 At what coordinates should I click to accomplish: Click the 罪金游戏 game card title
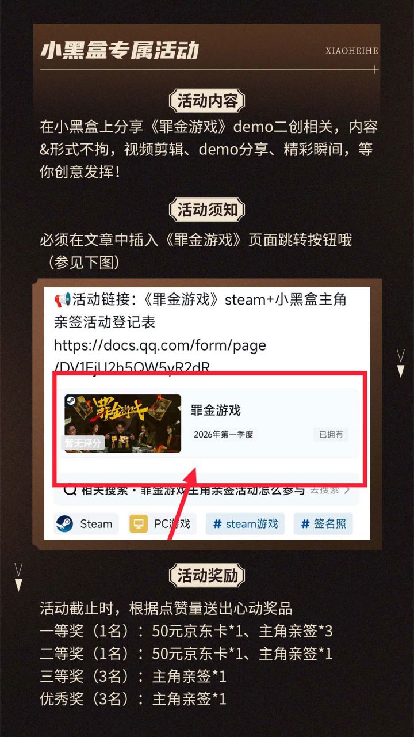[x=216, y=411]
